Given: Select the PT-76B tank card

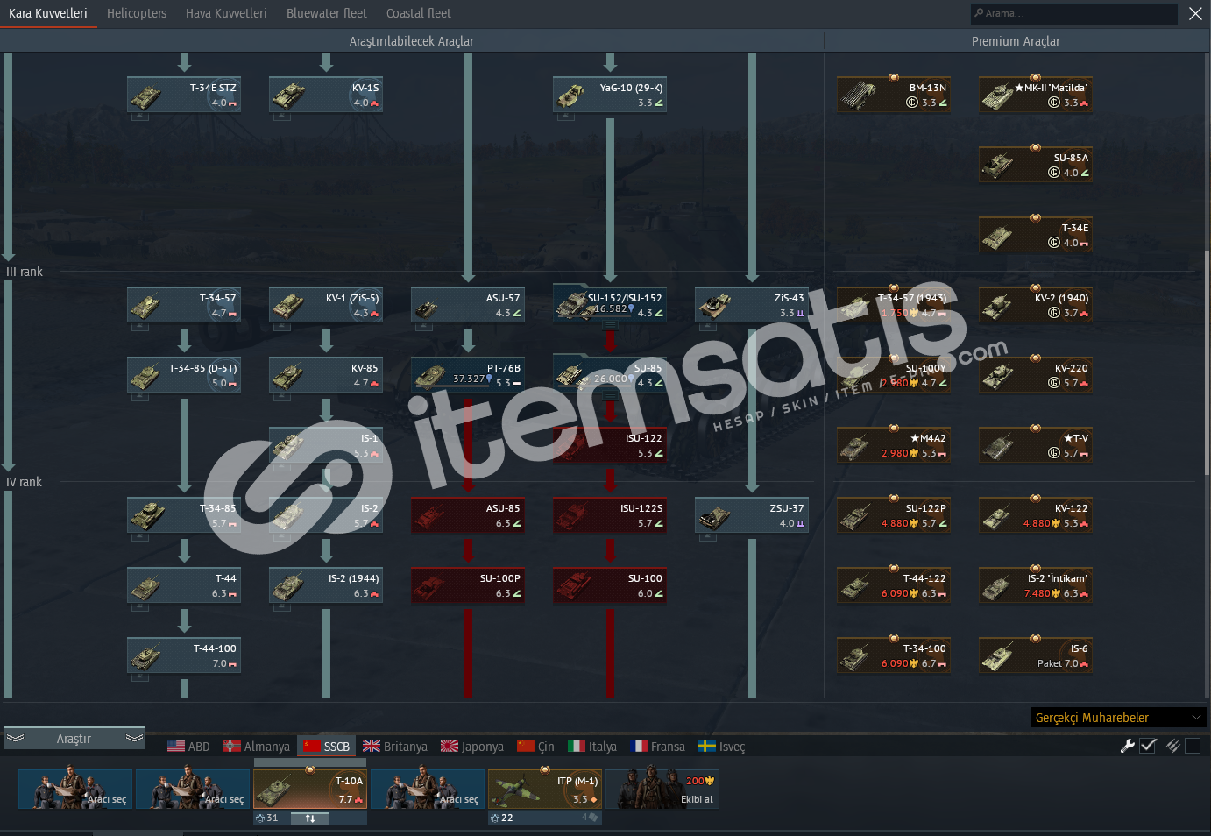Looking at the screenshot, I should tap(468, 375).
